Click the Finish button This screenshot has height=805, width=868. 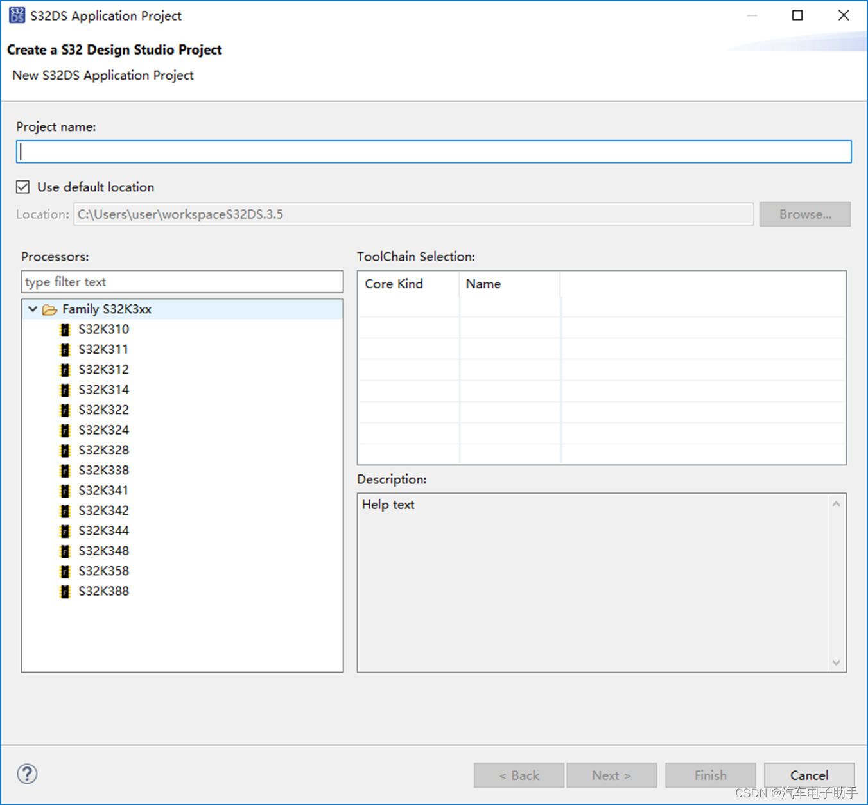click(x=710, y=775)
